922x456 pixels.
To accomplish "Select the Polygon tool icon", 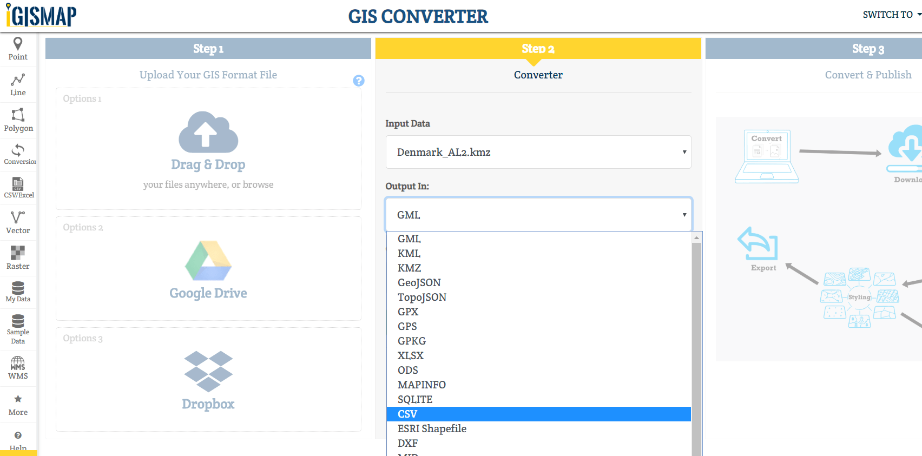I will click(18, 115).
